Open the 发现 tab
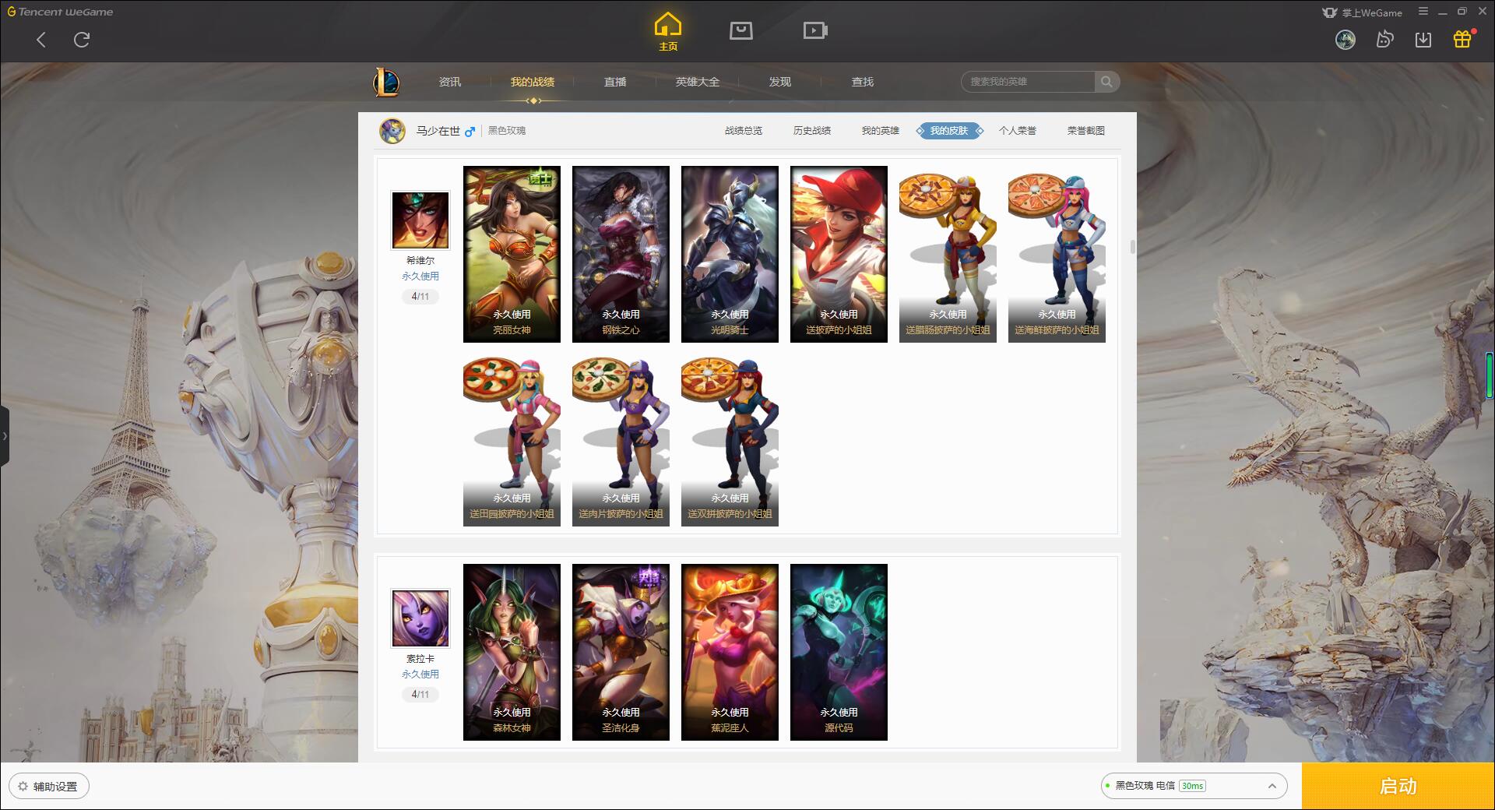Viewport: 1495px width, 810px height. click(780, 82)
